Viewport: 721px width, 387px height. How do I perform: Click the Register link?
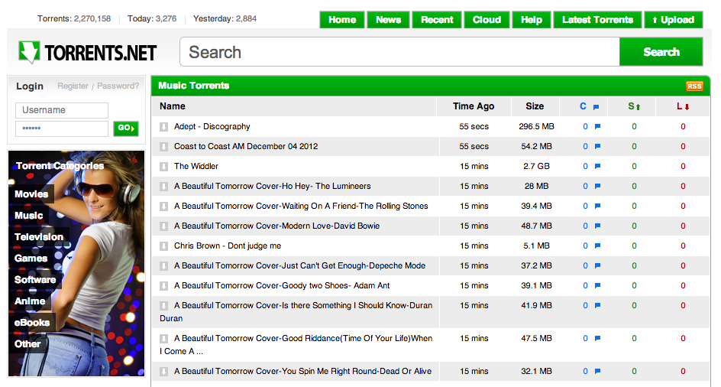(x=73, y=86)
